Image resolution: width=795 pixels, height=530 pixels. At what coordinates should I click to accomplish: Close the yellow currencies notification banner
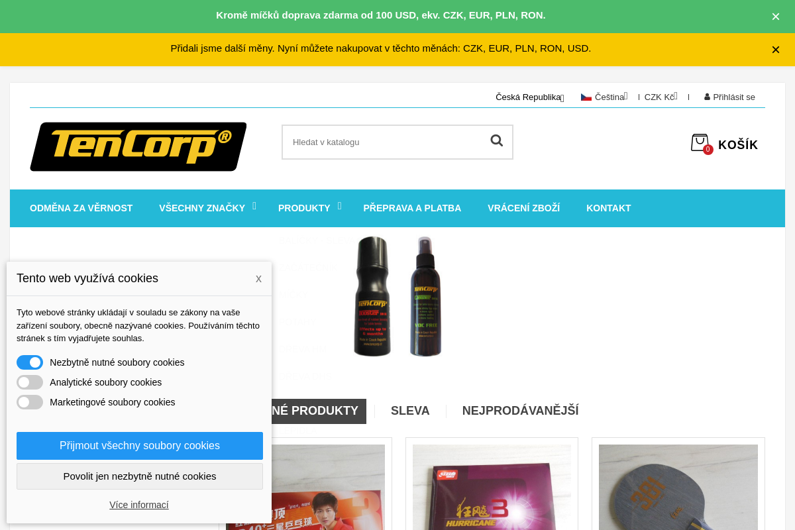click(x=776, y=50)
